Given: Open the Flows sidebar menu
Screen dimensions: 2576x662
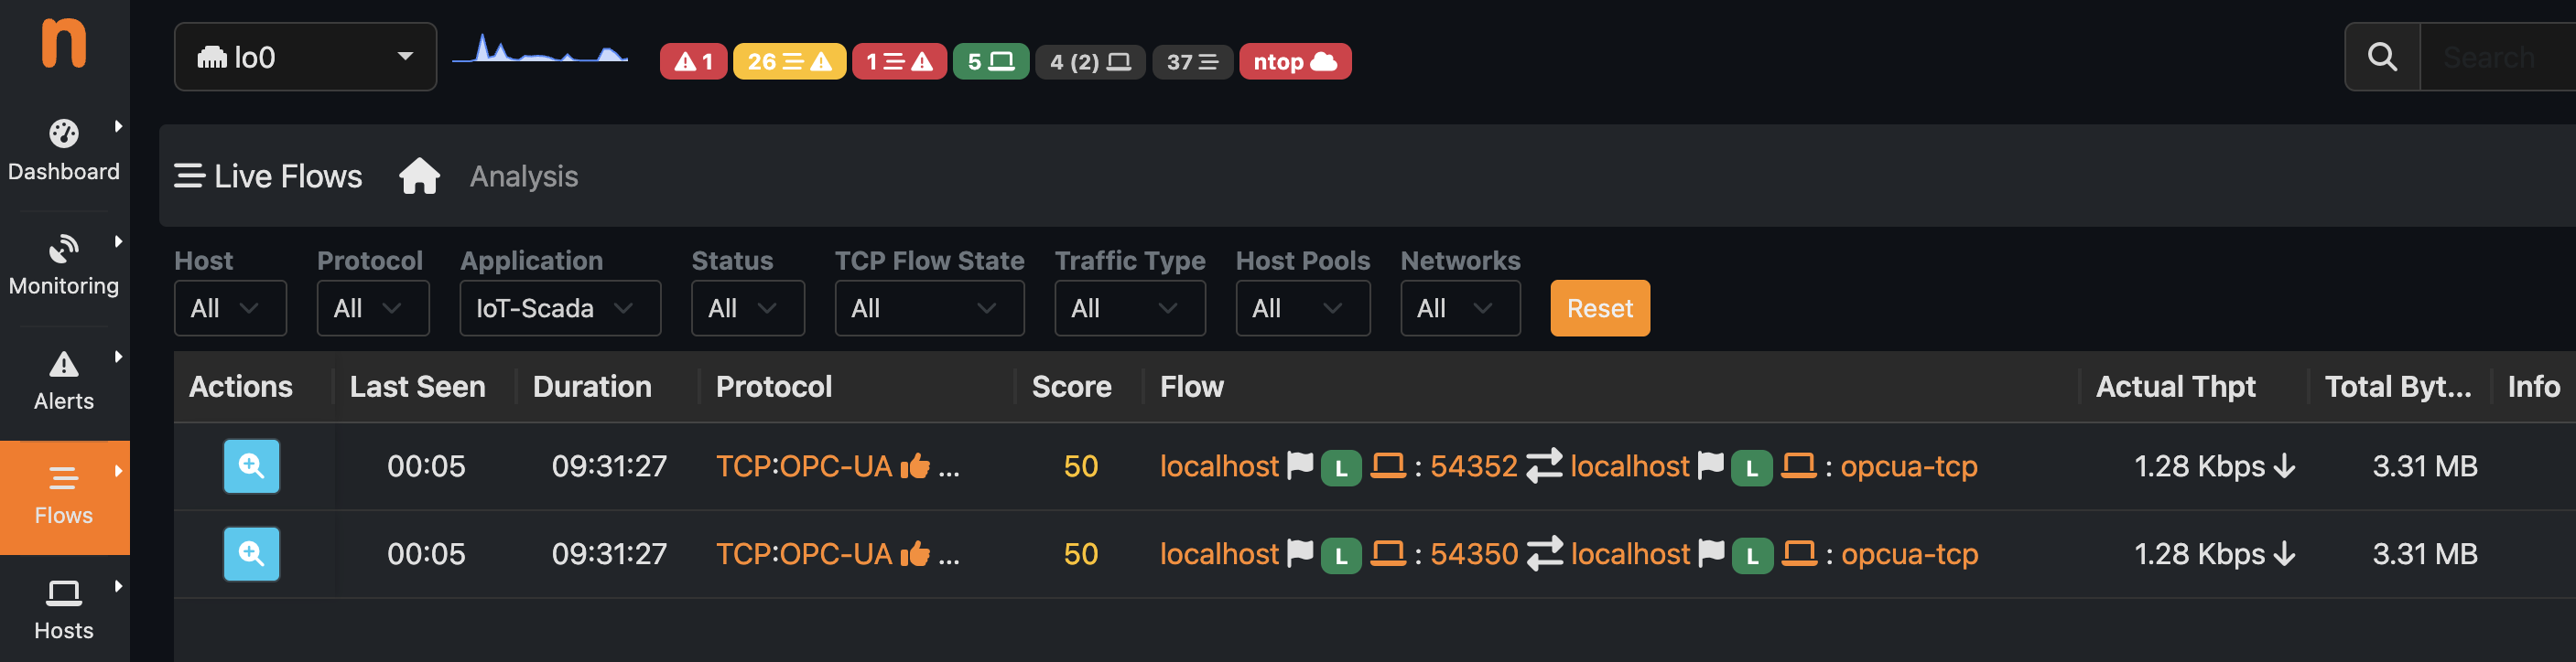Looking at the screenshot, I should tap(64, 496).
